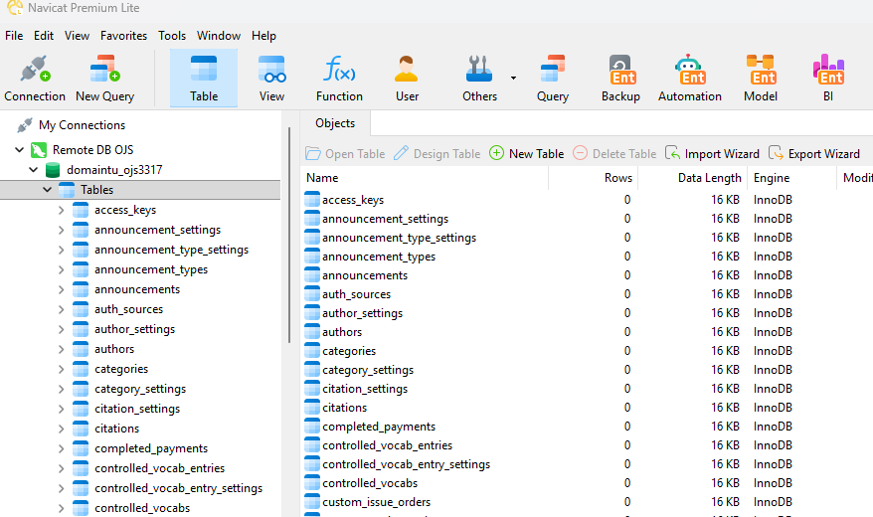Viewport: 873px width, 517px height.
Task: Click citations table icon in object list
Action: [x=312, y=408]
